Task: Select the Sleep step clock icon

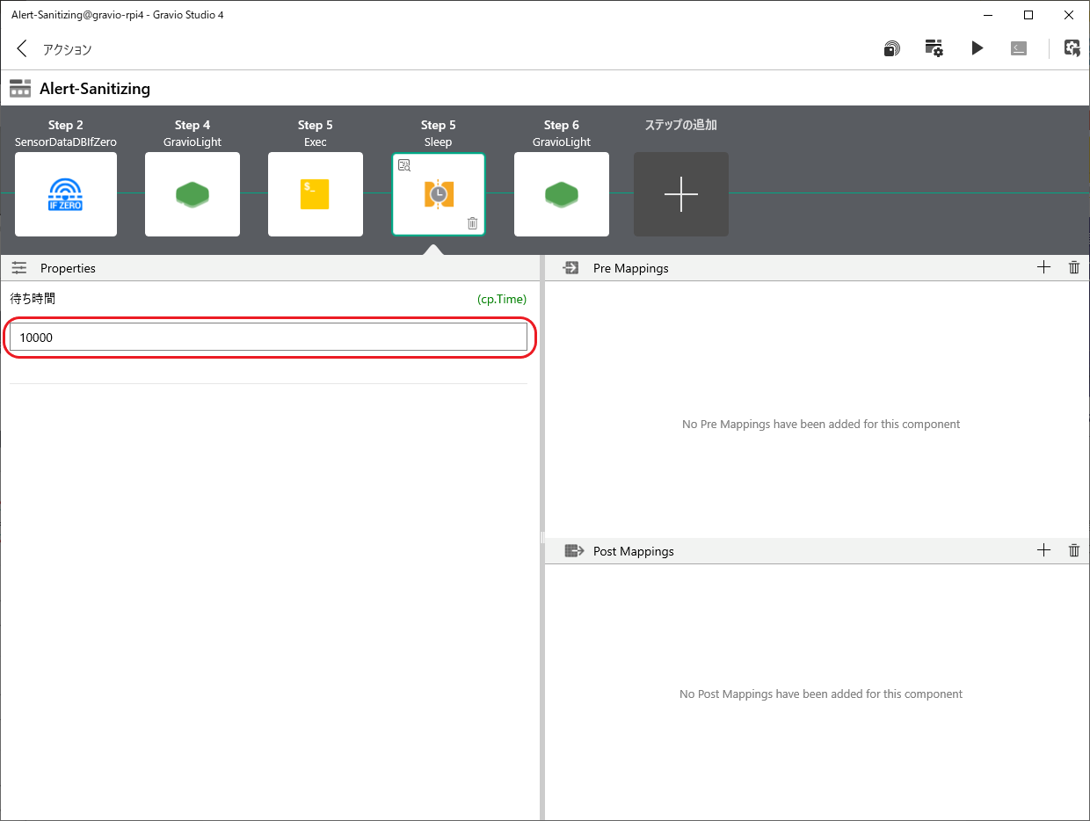Action: click(x=438, y=194)
